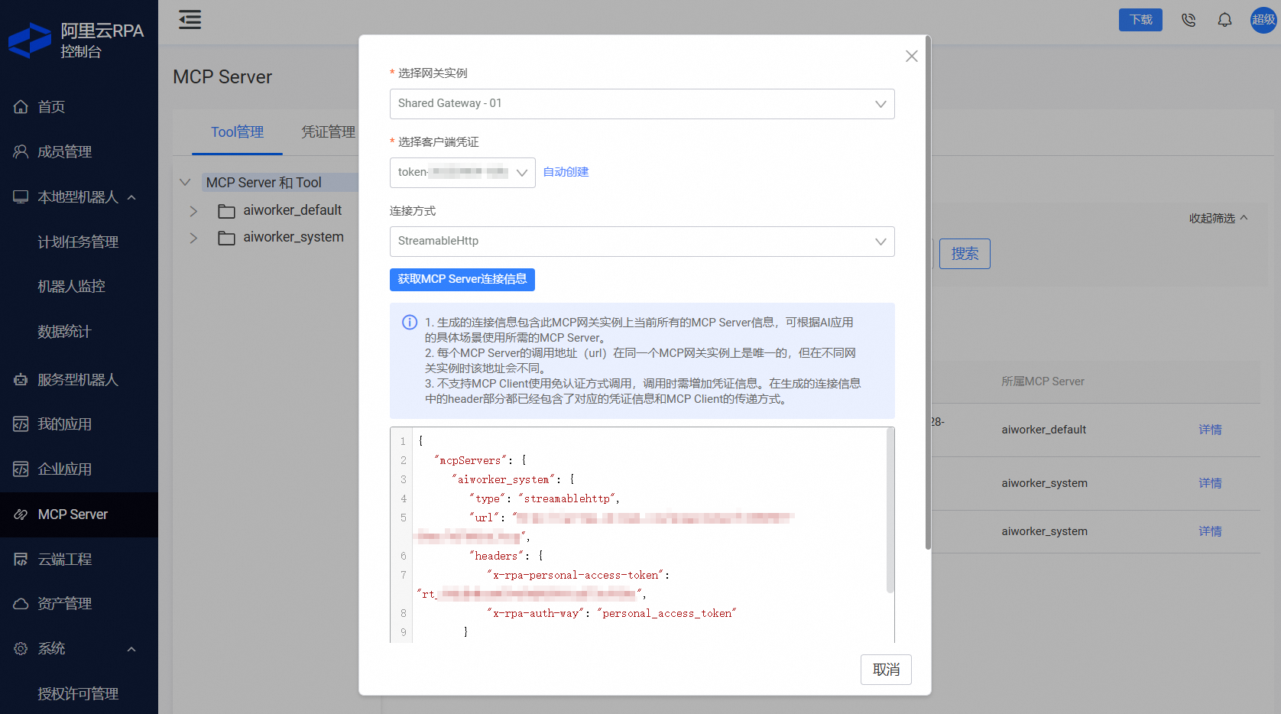Open 计划任务管理 in sidebar
The width and height of the screenshot is (1281, 714).
pos(79,242)
